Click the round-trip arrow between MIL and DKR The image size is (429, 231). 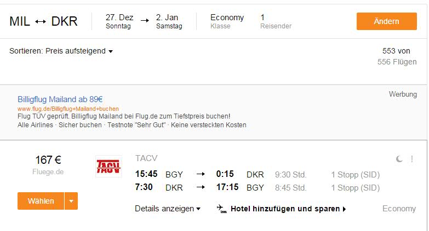point(41,21)
